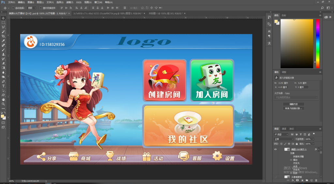Hide the 椭圆 218 拷贝 3 layer
334x184 pixels.
point(276,149)
